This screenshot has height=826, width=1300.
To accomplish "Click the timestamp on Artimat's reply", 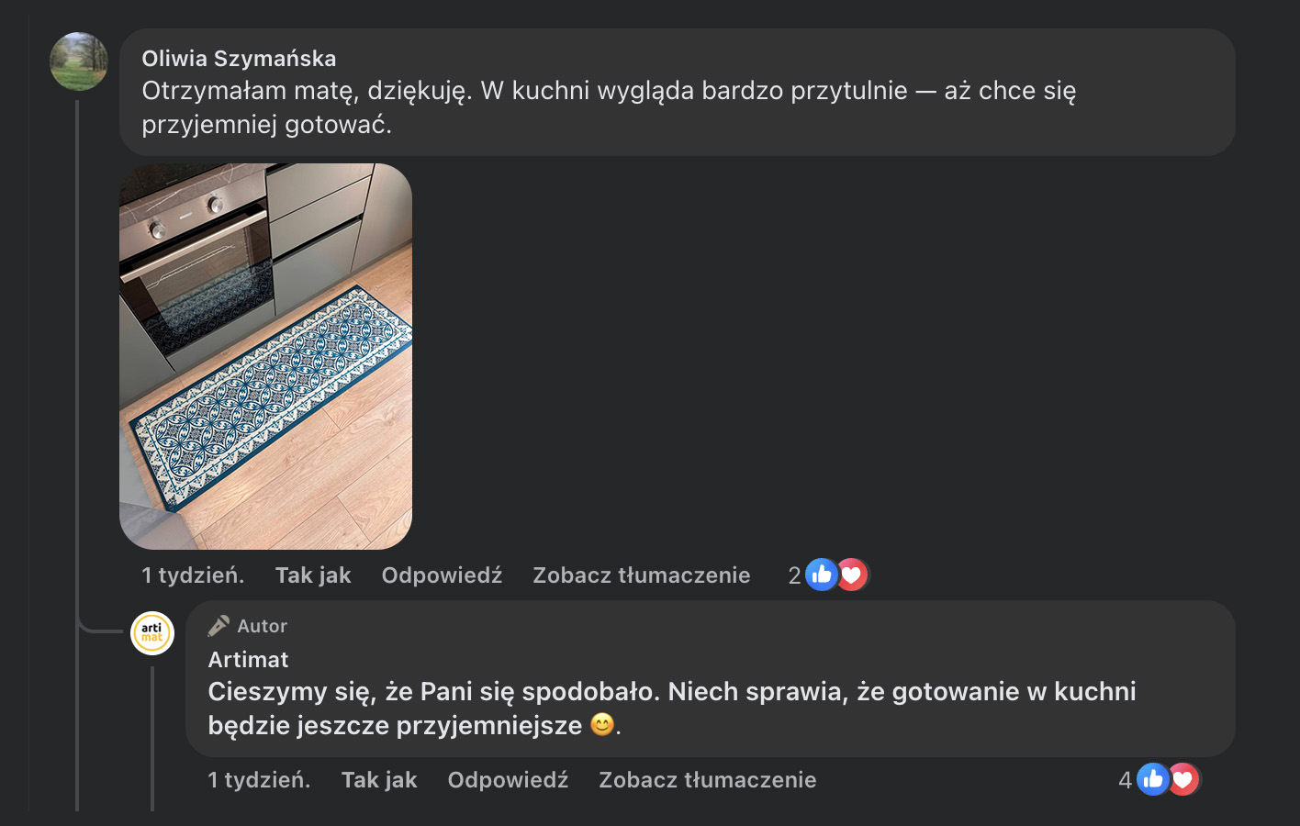I will (259, 780).
